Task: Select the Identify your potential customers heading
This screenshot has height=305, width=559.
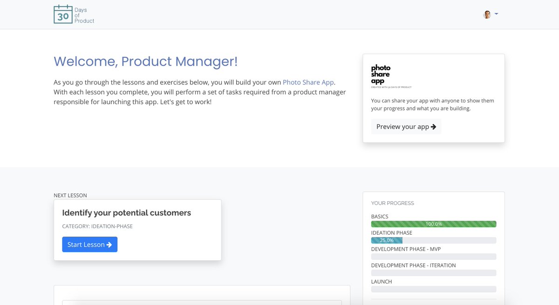Action: [x=127, y=213]
